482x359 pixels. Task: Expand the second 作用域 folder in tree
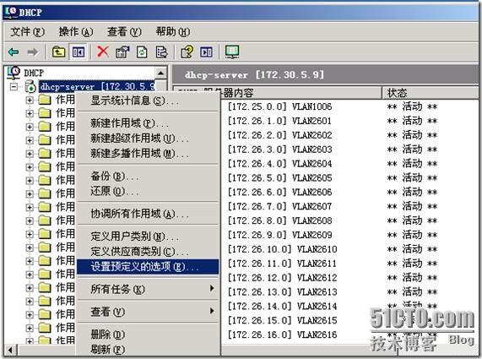pos(30,113)
